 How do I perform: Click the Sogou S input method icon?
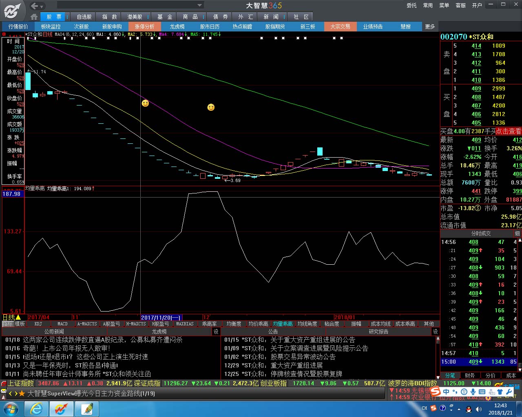tap(436, 391)
